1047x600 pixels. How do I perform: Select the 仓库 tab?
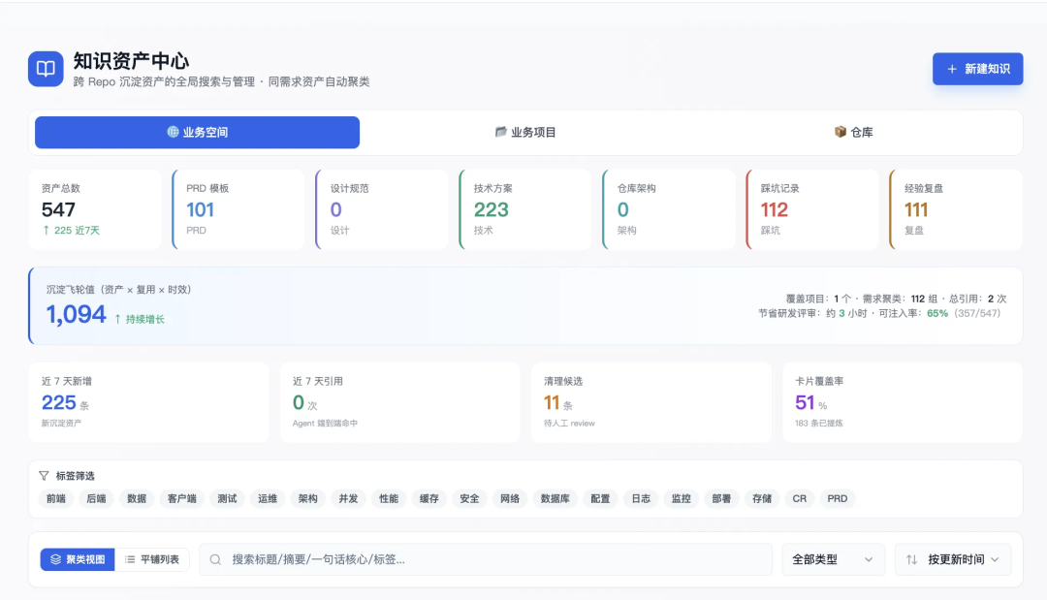tap(853, 132)
